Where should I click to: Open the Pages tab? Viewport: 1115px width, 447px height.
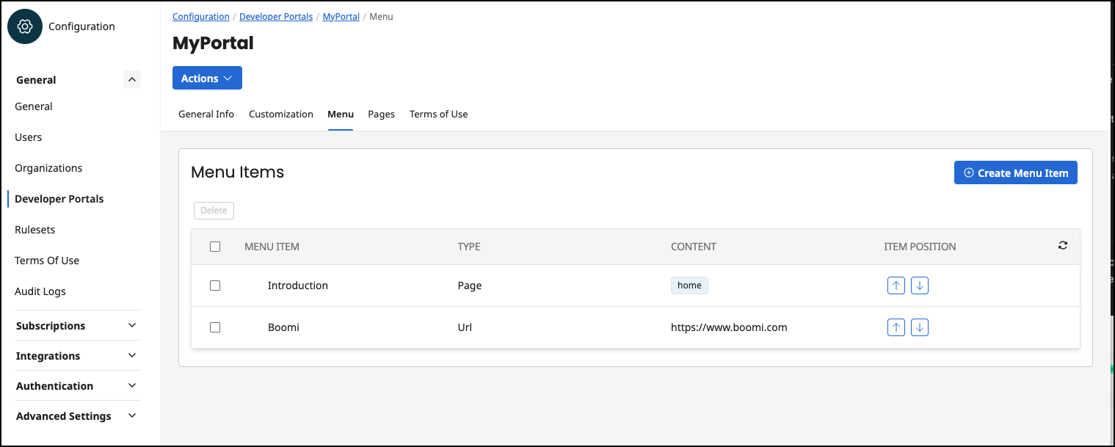(x=381, y=114)
